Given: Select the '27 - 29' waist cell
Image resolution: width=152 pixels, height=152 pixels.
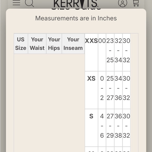Looking at the screenshot, I should (110, 128).
